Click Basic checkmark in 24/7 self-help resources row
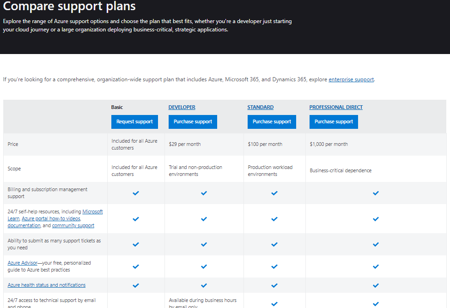 click(136, 219)
